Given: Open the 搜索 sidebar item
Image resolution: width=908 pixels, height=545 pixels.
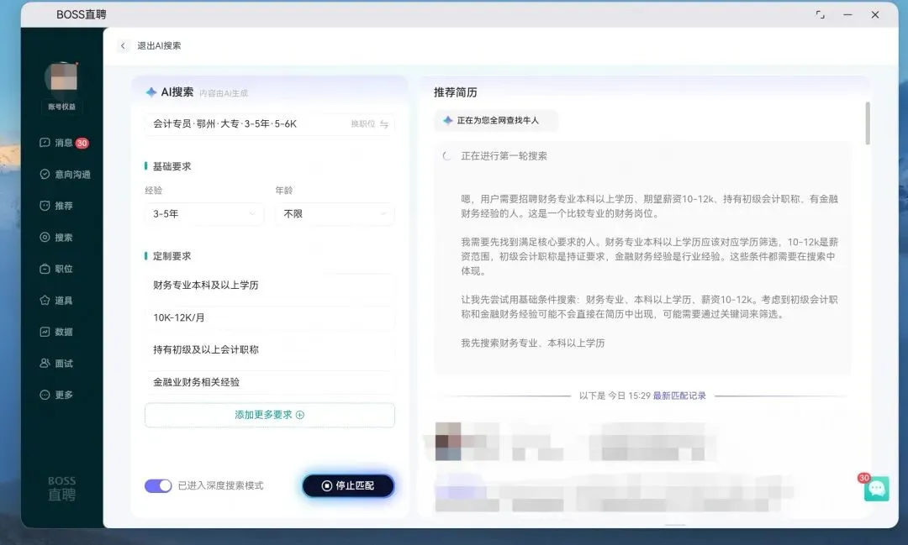Looking at the screenshot, I should (x=56, y=237).
